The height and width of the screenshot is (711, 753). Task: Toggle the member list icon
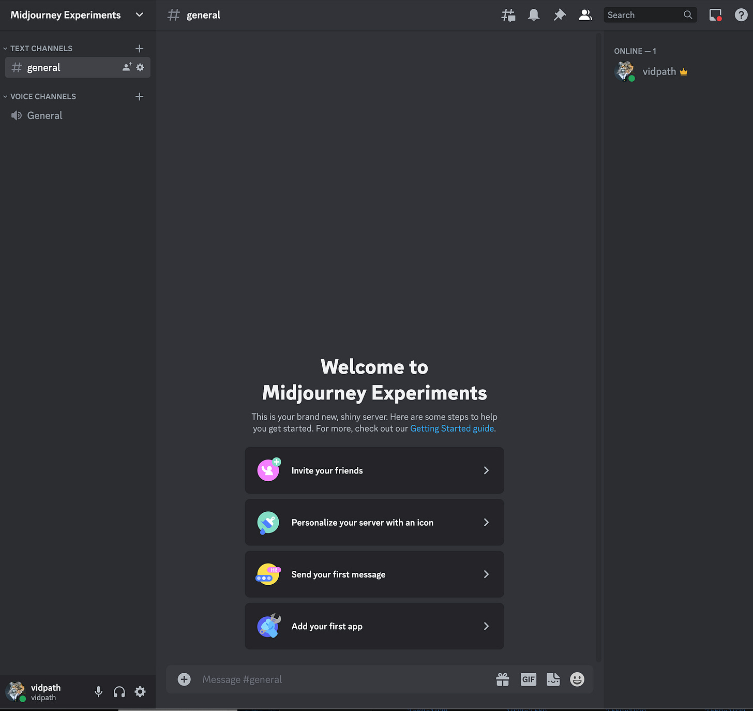click(585, 15)
